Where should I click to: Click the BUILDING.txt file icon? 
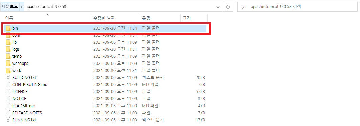click(x=8, y=78)
